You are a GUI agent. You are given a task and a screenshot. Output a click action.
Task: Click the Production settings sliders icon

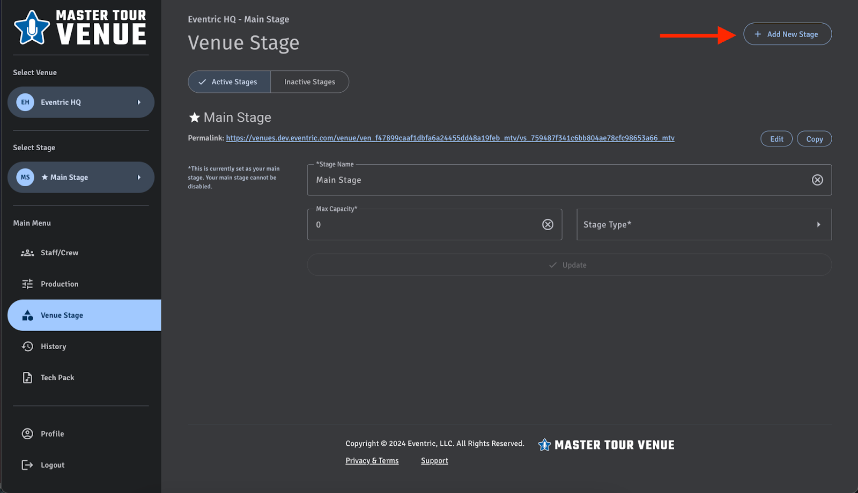point(27,283)
